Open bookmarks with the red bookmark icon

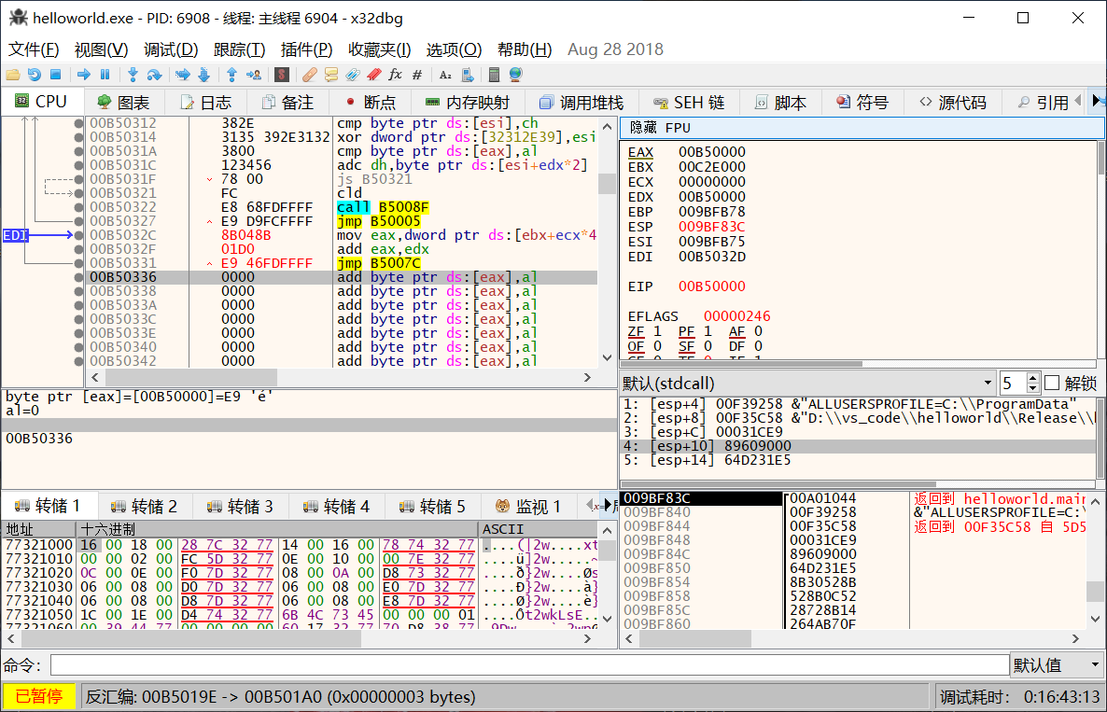pos(374,74)
